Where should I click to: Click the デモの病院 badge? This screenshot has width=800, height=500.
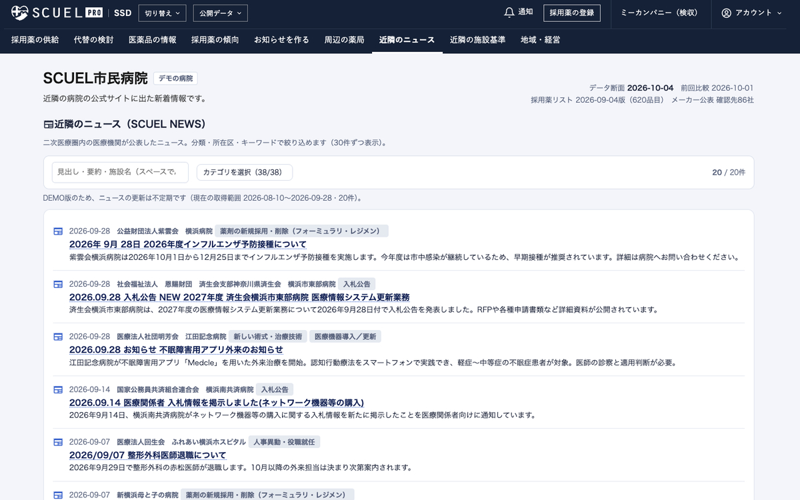point(175,78)
